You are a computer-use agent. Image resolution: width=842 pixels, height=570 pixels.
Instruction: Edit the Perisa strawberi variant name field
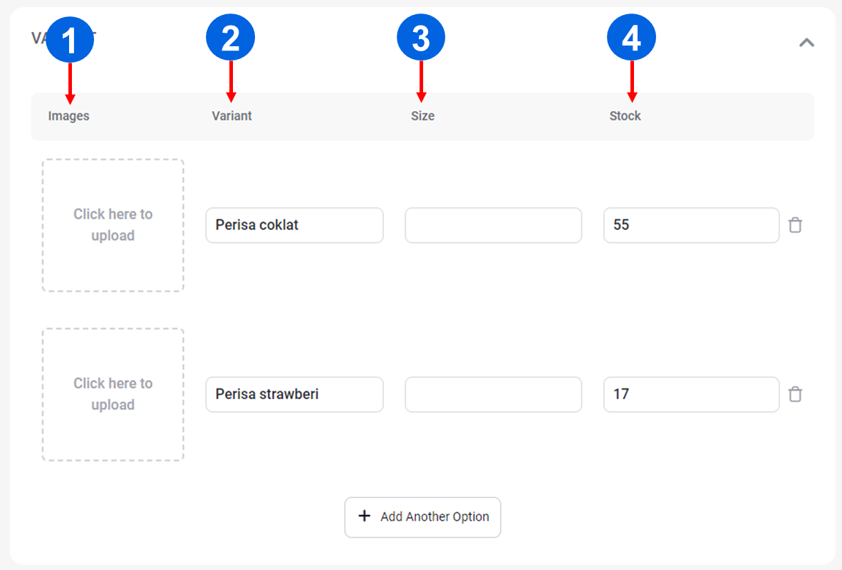(294, 394)
